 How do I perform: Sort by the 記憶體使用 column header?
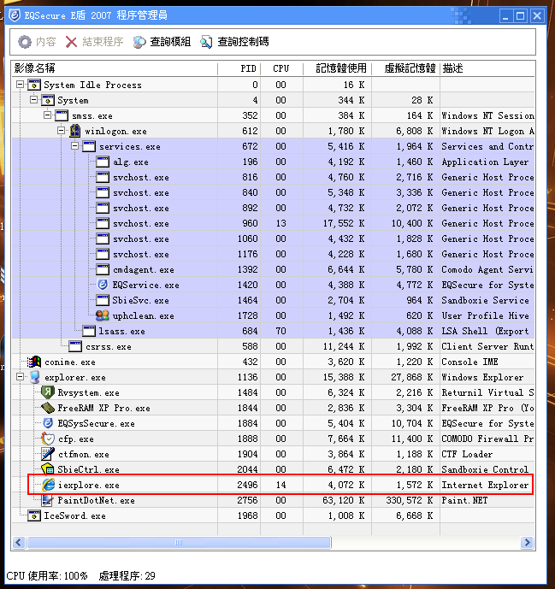[338, 68]
